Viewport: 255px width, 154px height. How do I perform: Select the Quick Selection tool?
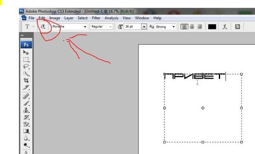pyautogui.click(x=26, y=74)
